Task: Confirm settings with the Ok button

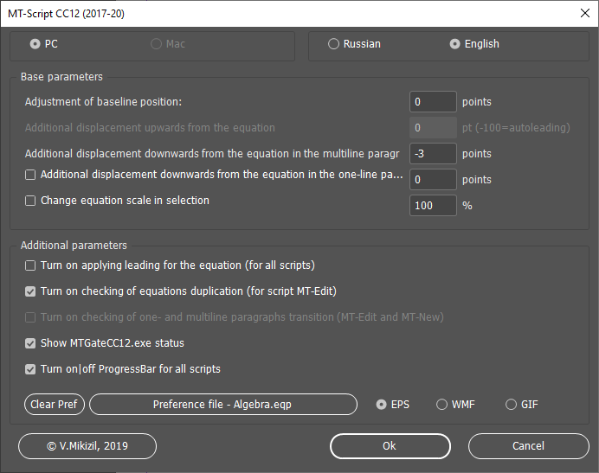Action: (x=390, y=446)
